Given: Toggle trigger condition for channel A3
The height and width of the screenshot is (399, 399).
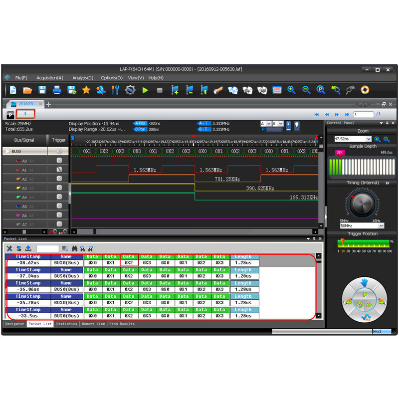Looking at the screenshot, I should coord(59,188).
